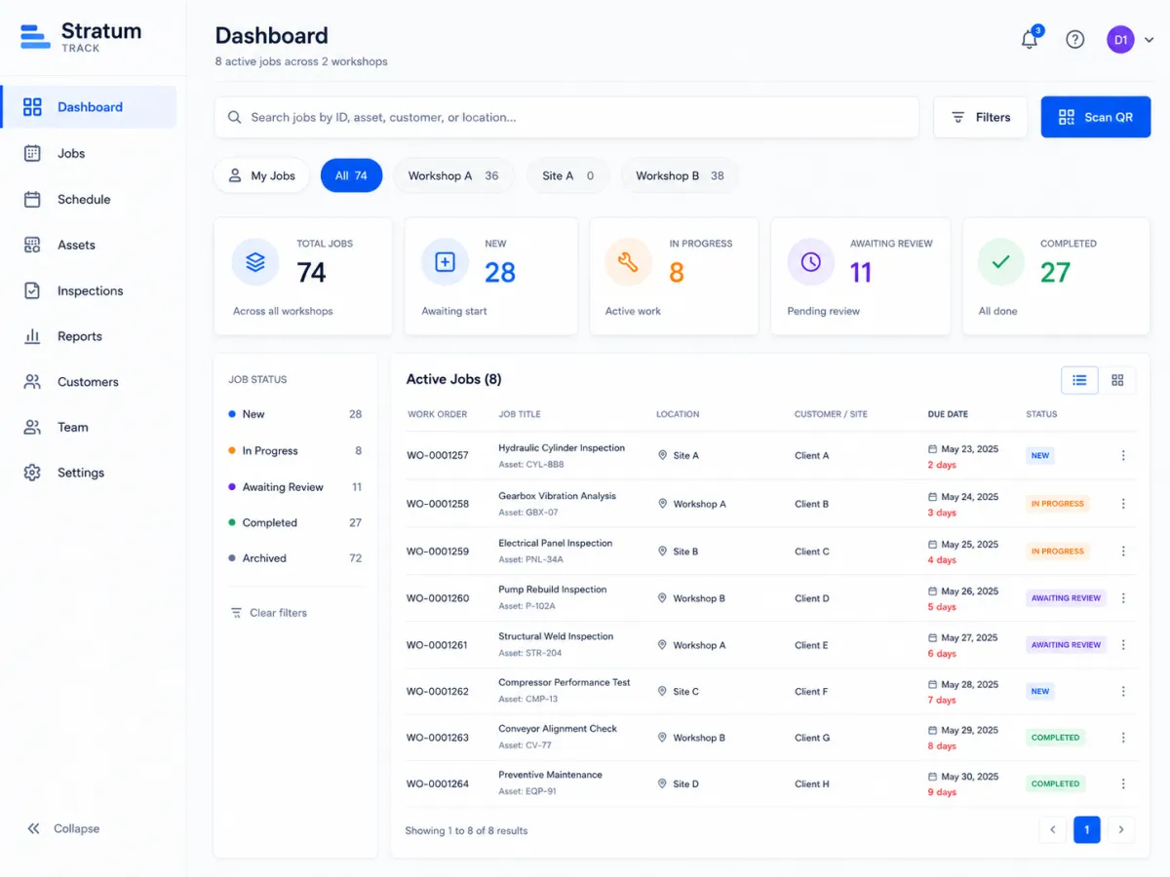Go to the next results page
Viewport: 1170px width, 877px height.
coord(1121,830)
